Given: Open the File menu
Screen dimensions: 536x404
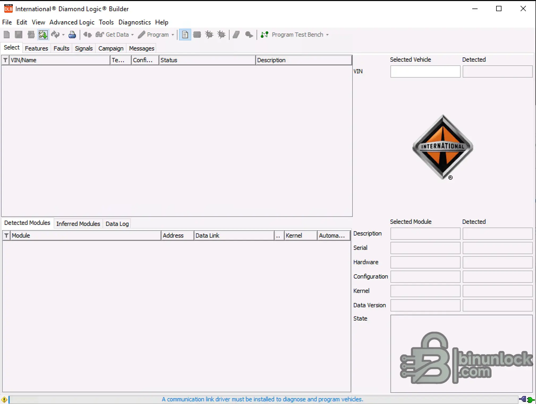Looking at the screenshot, I should click(7, 22).
